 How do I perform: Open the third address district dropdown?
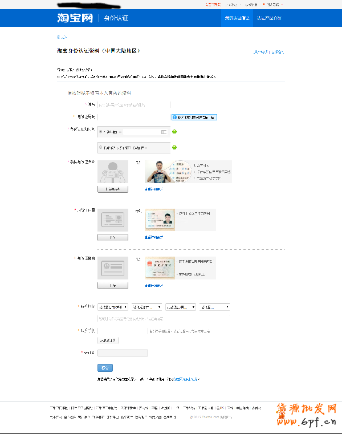click(x=181, y=307)
